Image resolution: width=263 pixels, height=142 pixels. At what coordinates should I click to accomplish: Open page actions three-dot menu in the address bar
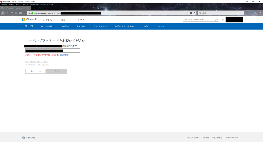pyautogui.click(x=187, y=13)
